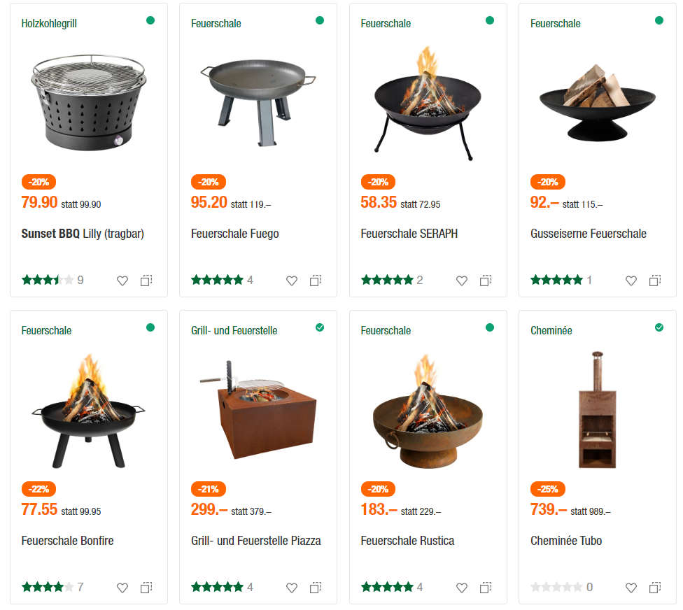The image size is (683, 610).
Task: Click star rating of Feuerschale Bonfire
Action: click(47, 587)
